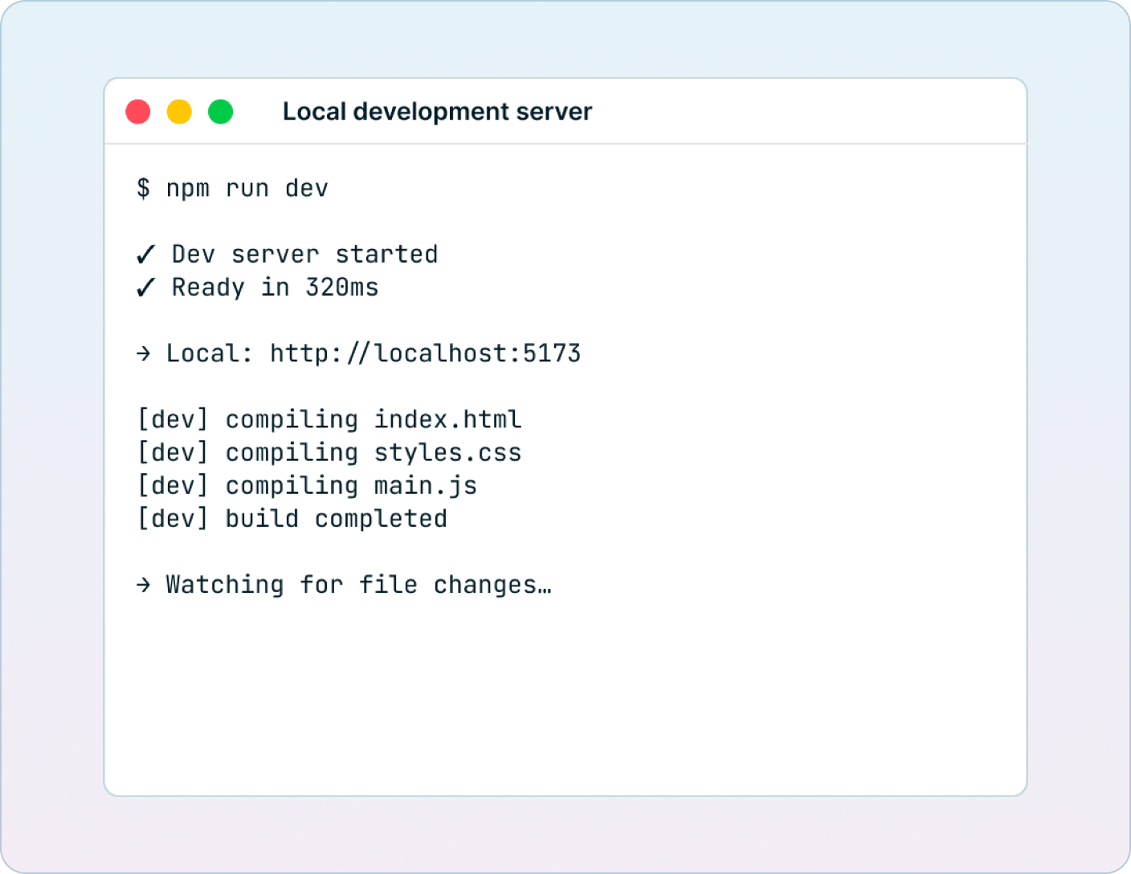1131x874 pixels.
Task: Select the "npm run dev" command text
Action: coord(247,188)
